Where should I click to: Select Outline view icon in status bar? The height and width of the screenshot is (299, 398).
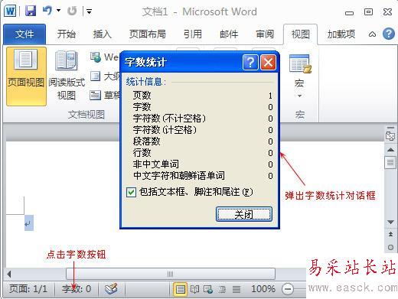pyautogui.click(x=222, y=289)
